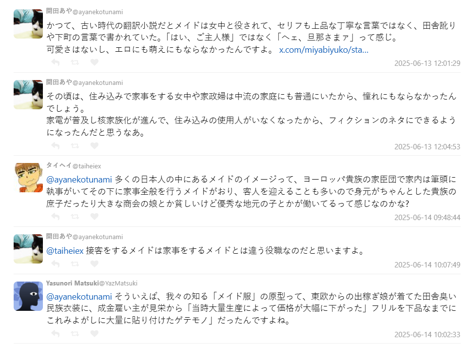Screen dimensions: 466x345
Task: Open @ayanekotunami mention in タイヘイ's tweet
Action: coord(79,180)
